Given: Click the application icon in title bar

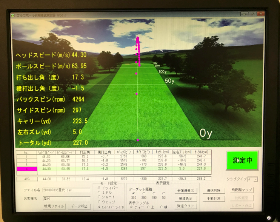Looking at the screenshot, I should pos(12,15).
